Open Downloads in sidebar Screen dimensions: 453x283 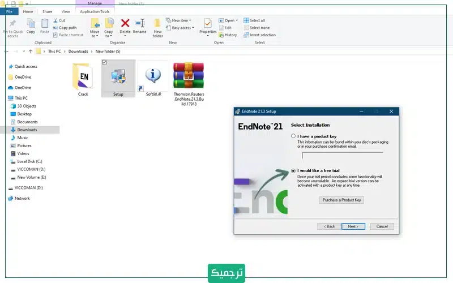coord(24,130)
